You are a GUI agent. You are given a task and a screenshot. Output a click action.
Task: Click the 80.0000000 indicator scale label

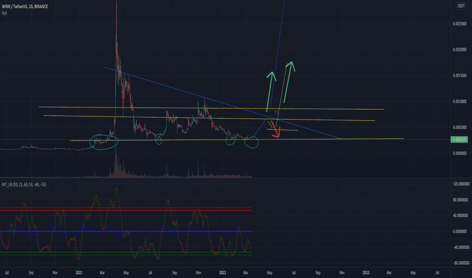(x=461, y=200)
